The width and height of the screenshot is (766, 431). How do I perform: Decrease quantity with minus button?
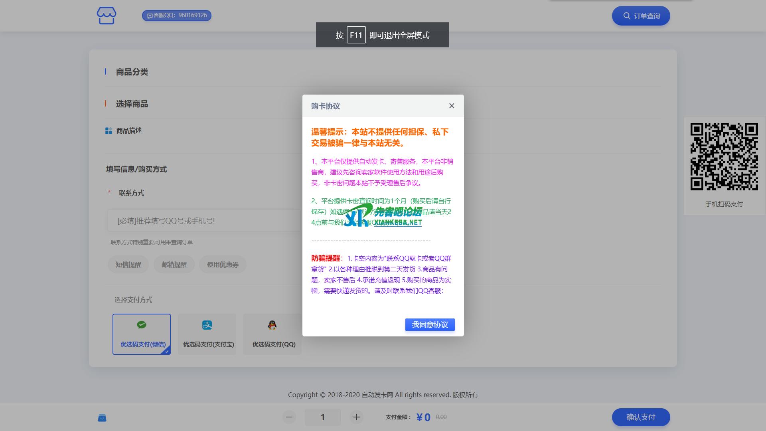click(x=289, y=417)
